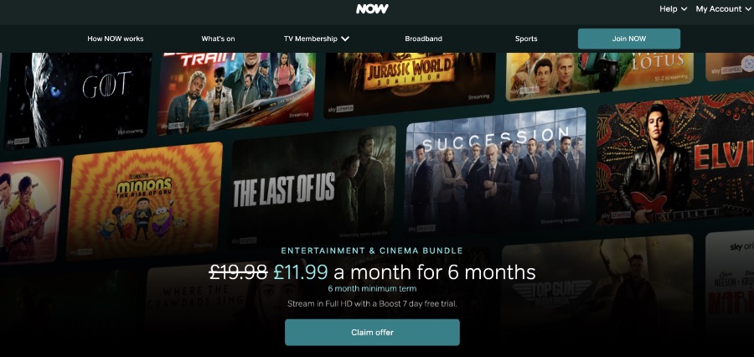Viewport: 754px width, 357px height.
Task: Click the NOW logo at top
Action: 372,8
